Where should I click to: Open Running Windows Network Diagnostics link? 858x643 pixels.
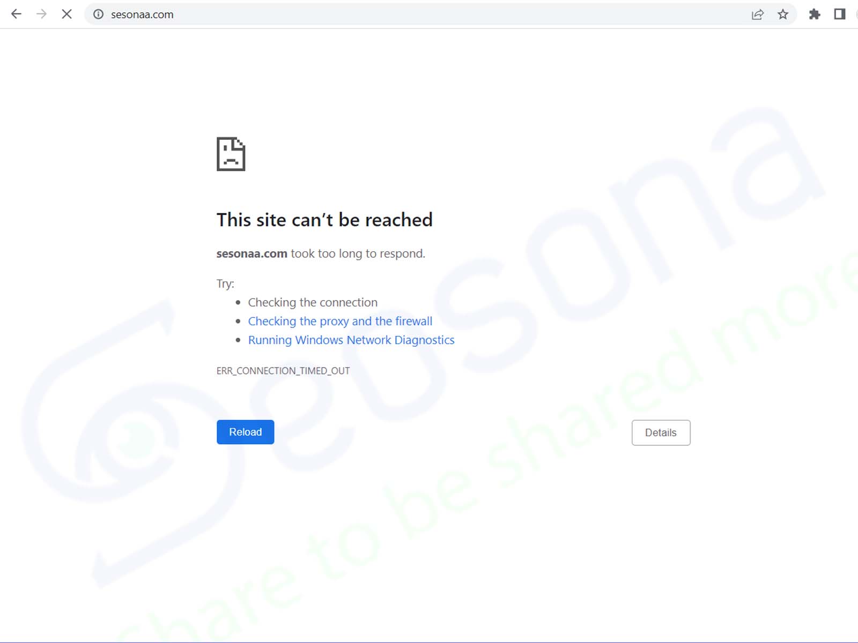[351, 340]
